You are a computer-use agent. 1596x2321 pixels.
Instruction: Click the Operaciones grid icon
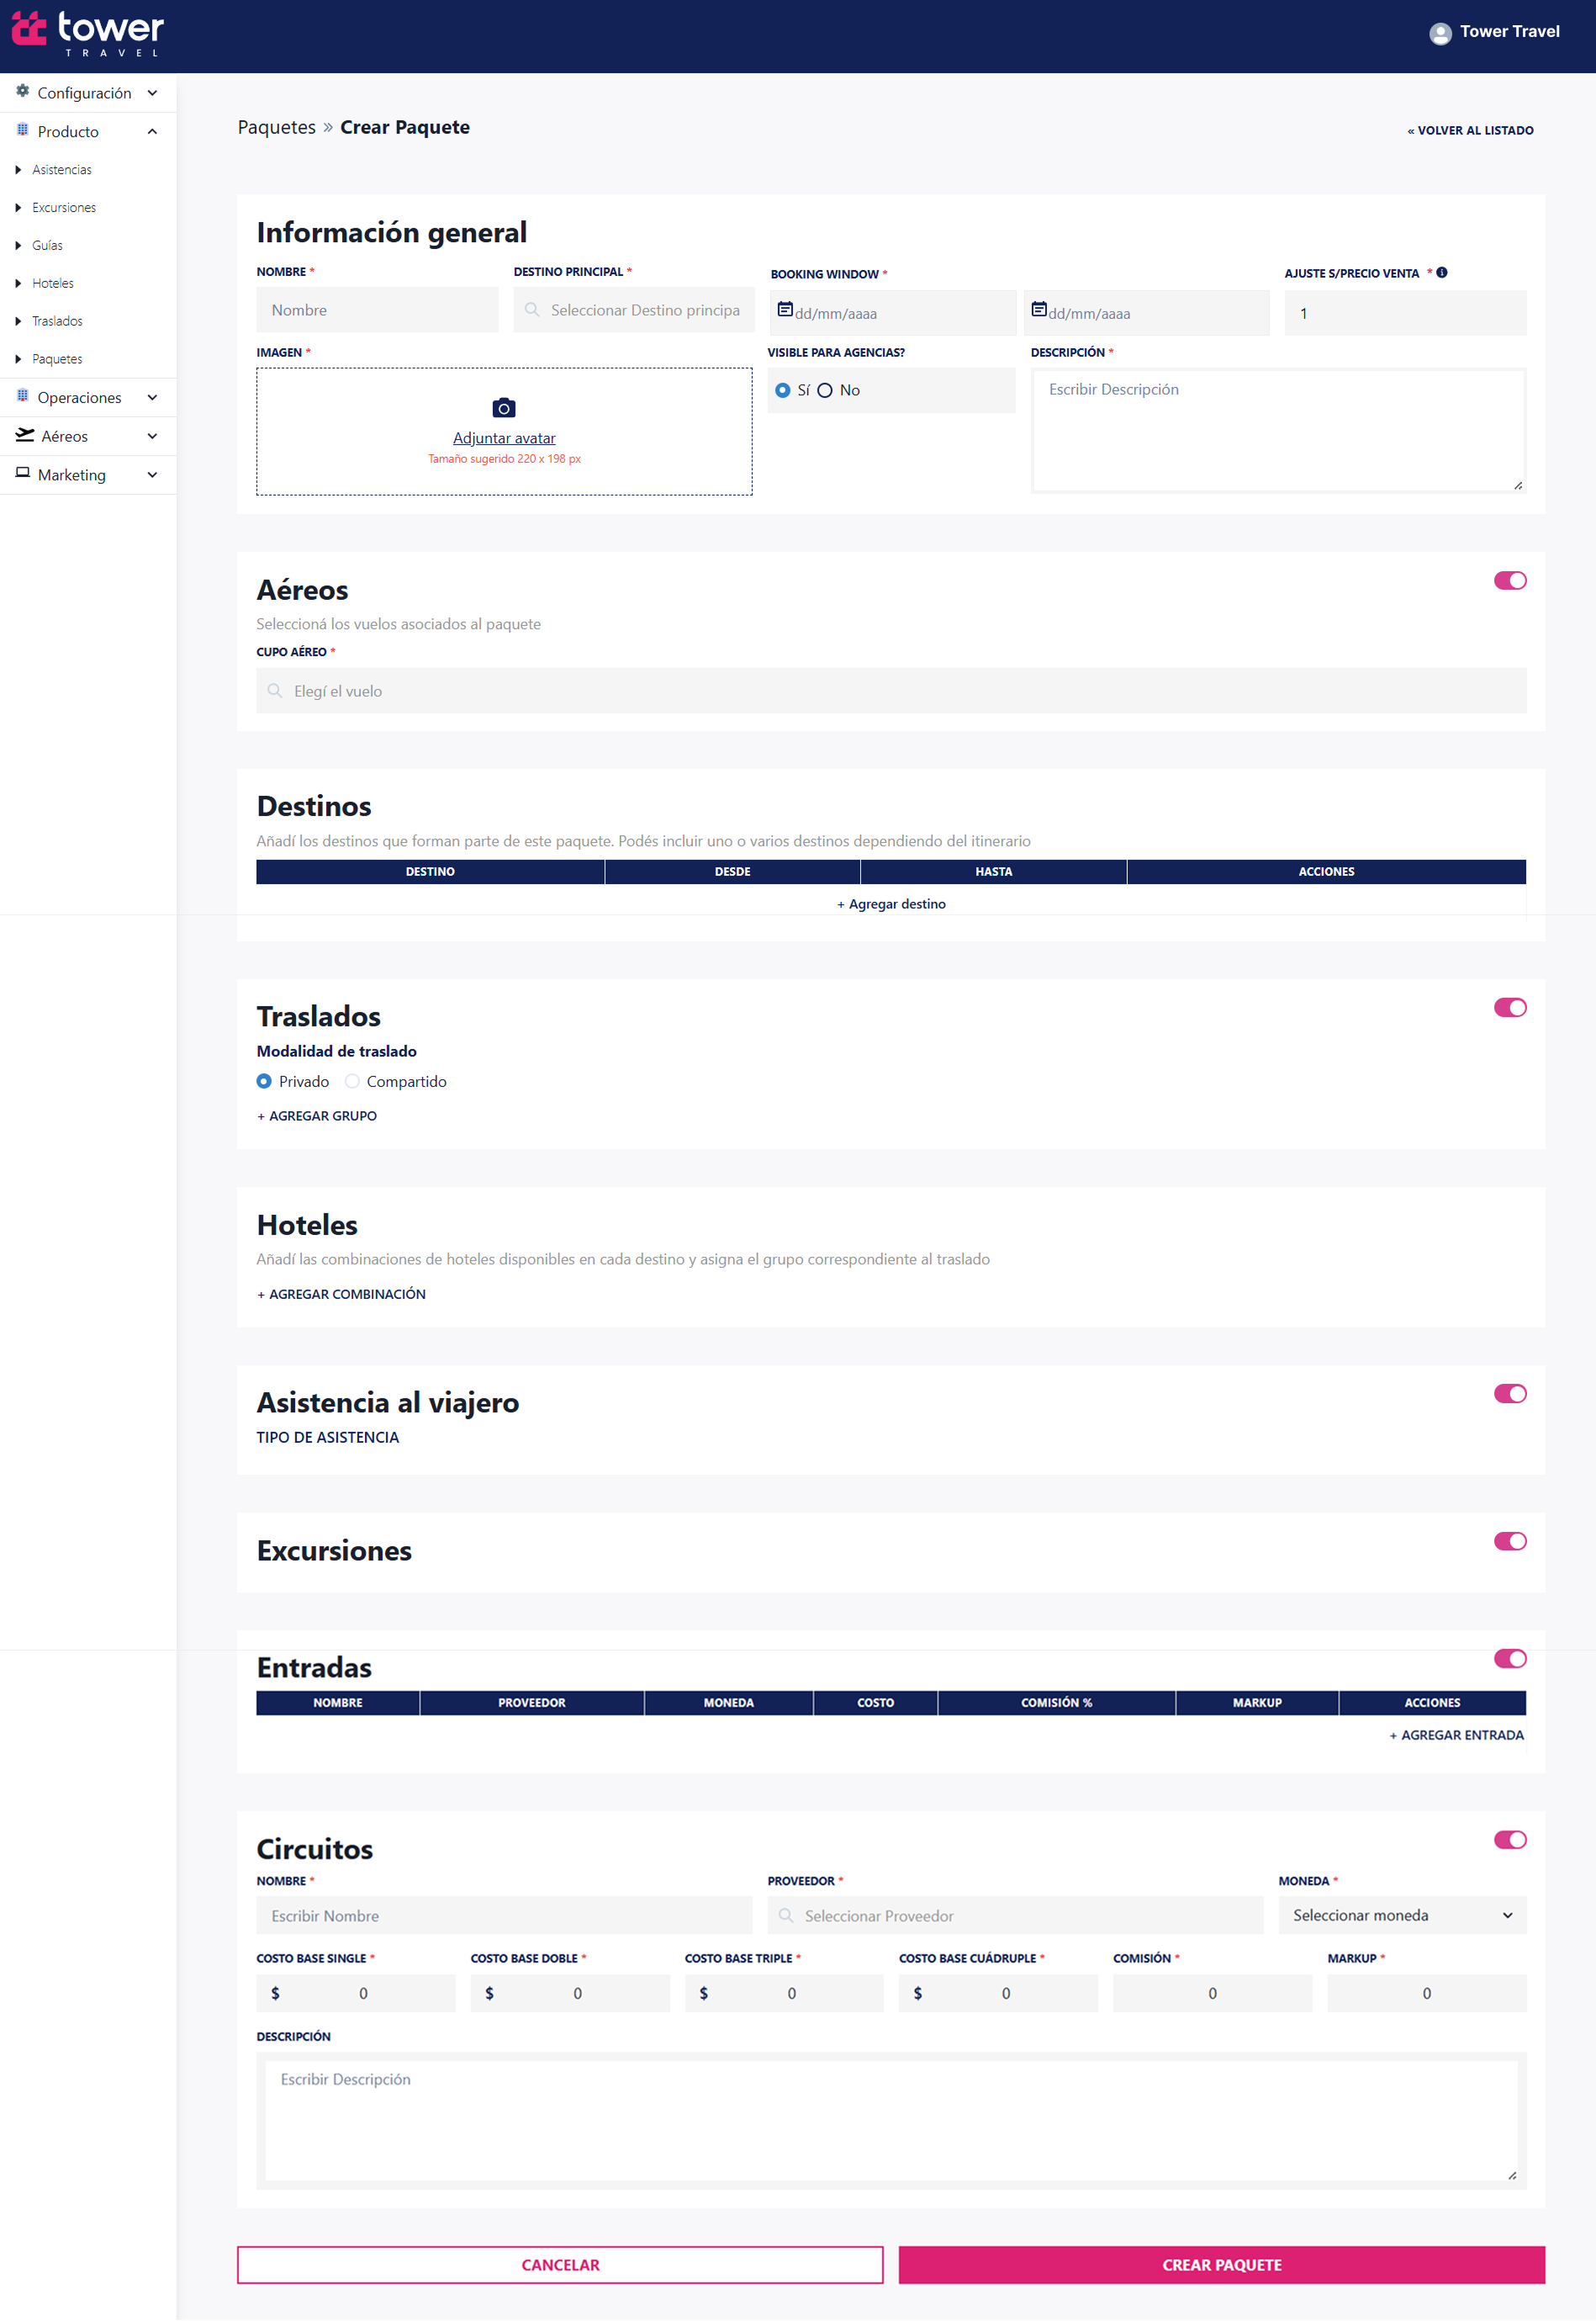coord(22,396)
